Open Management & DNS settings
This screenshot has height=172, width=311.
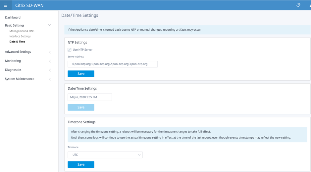[22, 31]
